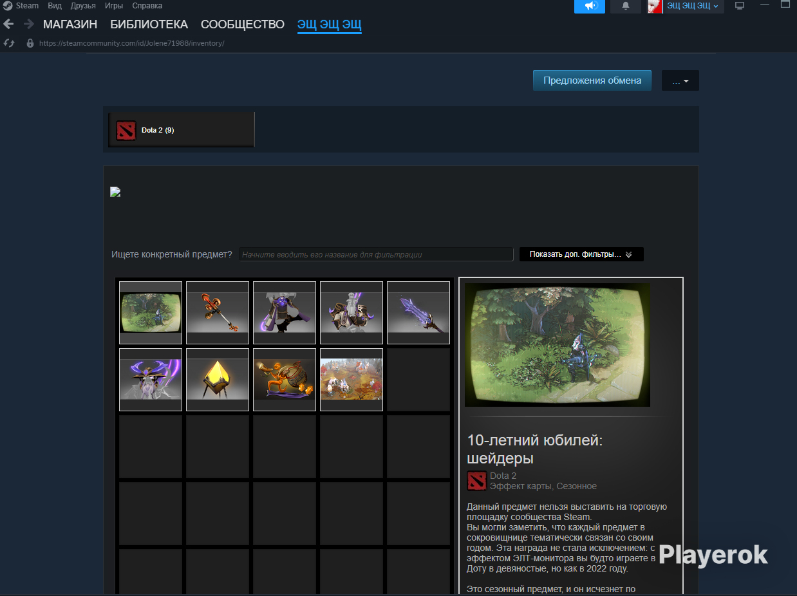Select the purple hooded hero item
Image resolution: width=797 pixels, height=596 pixels.
tap(285, 313)
